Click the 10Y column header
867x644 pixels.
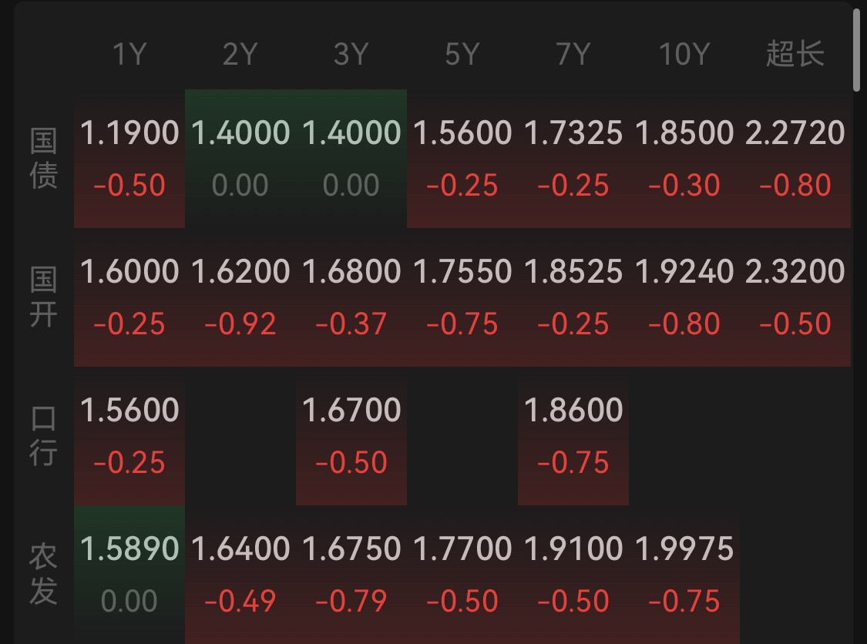[684, 55]
